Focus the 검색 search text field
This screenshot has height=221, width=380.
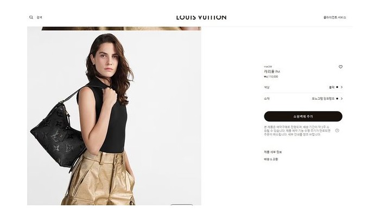coord(40,17)
